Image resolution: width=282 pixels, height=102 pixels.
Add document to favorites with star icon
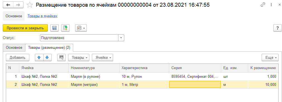(30, 5)
